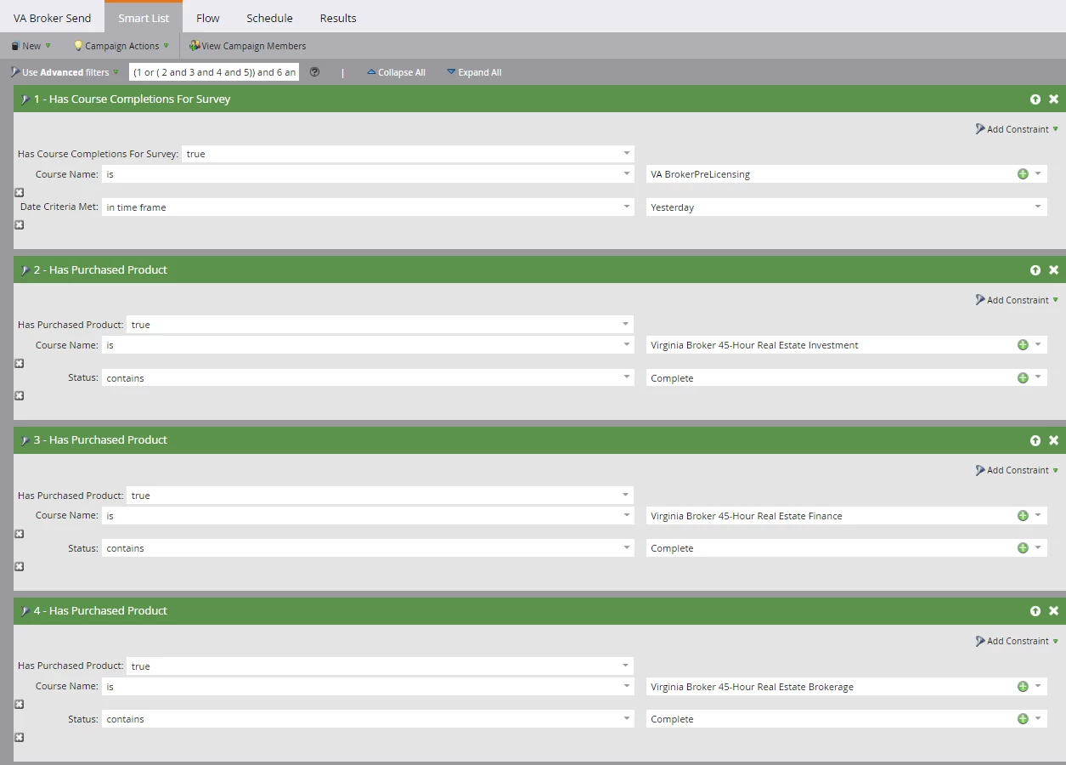
Task: Add value beside Complete status in filter 3
Action: pos(1023,548)
